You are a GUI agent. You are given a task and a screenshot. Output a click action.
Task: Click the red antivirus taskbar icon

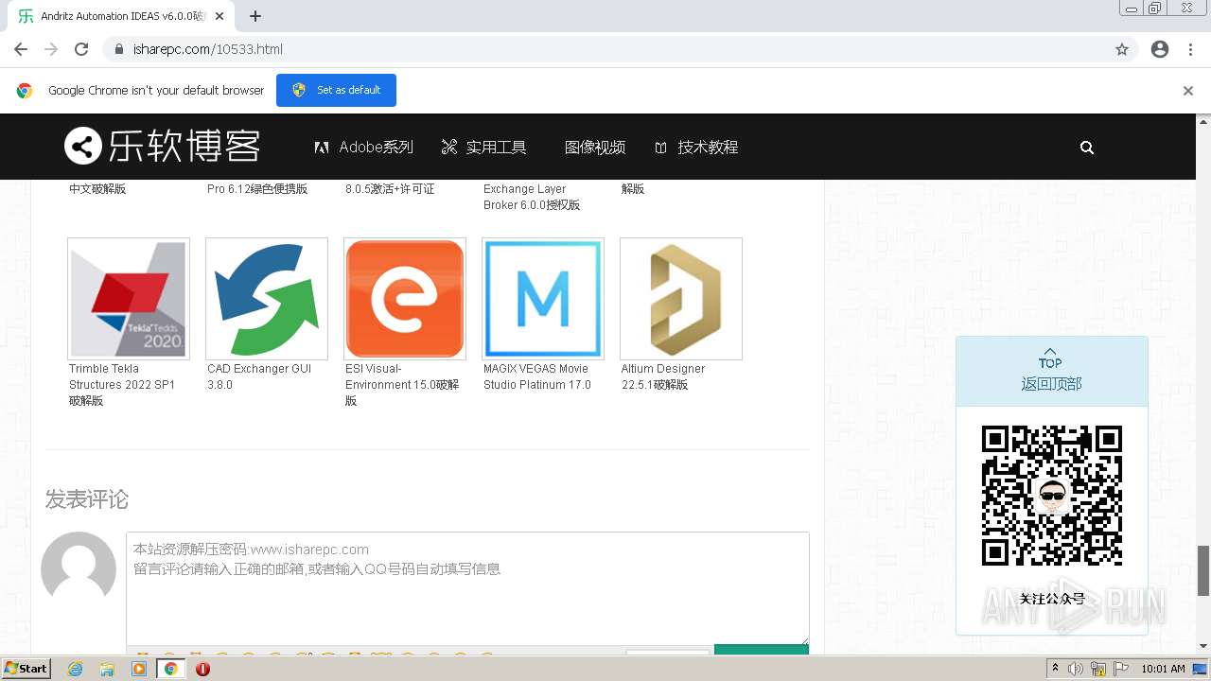click(x=202, y=669)
